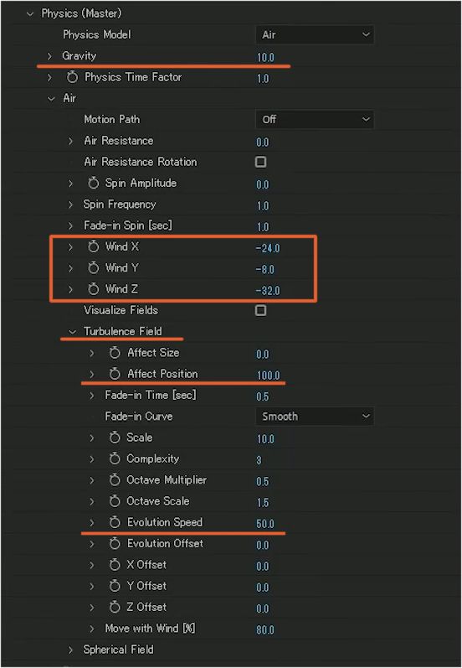Check the Visualize Fields checkbox
Viewport: 462px width, 668px height.
pyautogui.click(x=260, y=310)
